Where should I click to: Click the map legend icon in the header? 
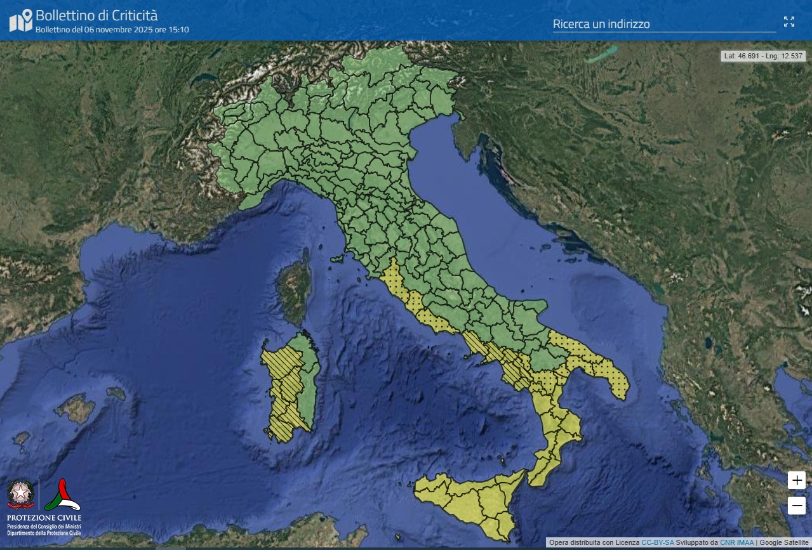point(20,19)
